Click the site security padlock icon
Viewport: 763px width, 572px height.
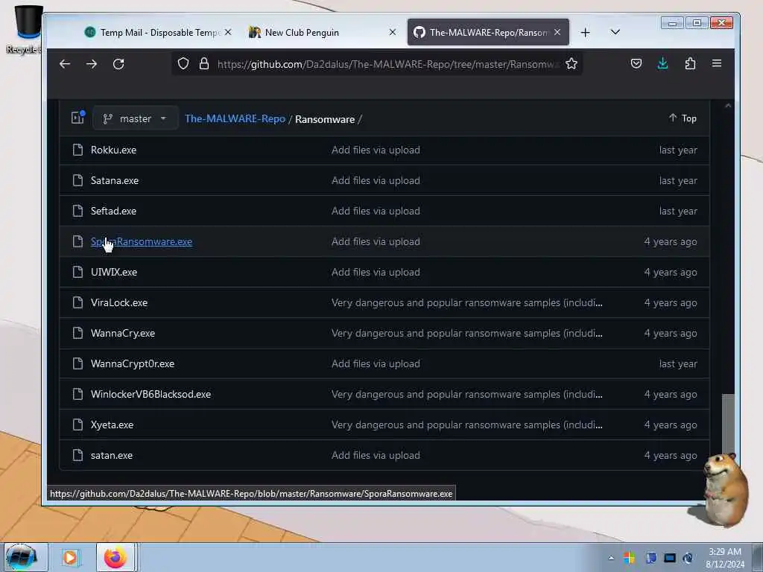click(204, 64)
